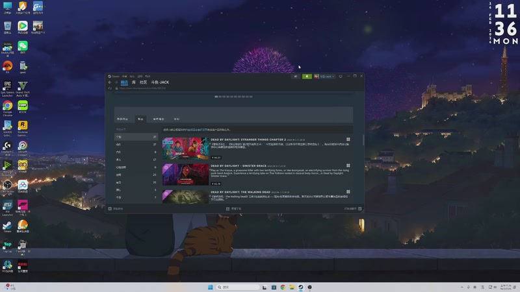
Task: Click Add a Game at bottom left
Action: 116,209
